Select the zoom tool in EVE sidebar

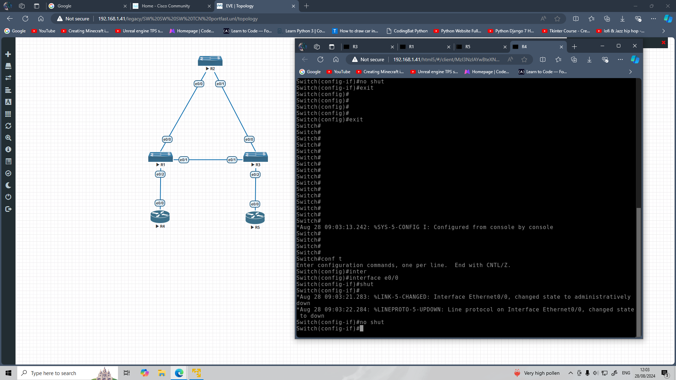[8, 138]
